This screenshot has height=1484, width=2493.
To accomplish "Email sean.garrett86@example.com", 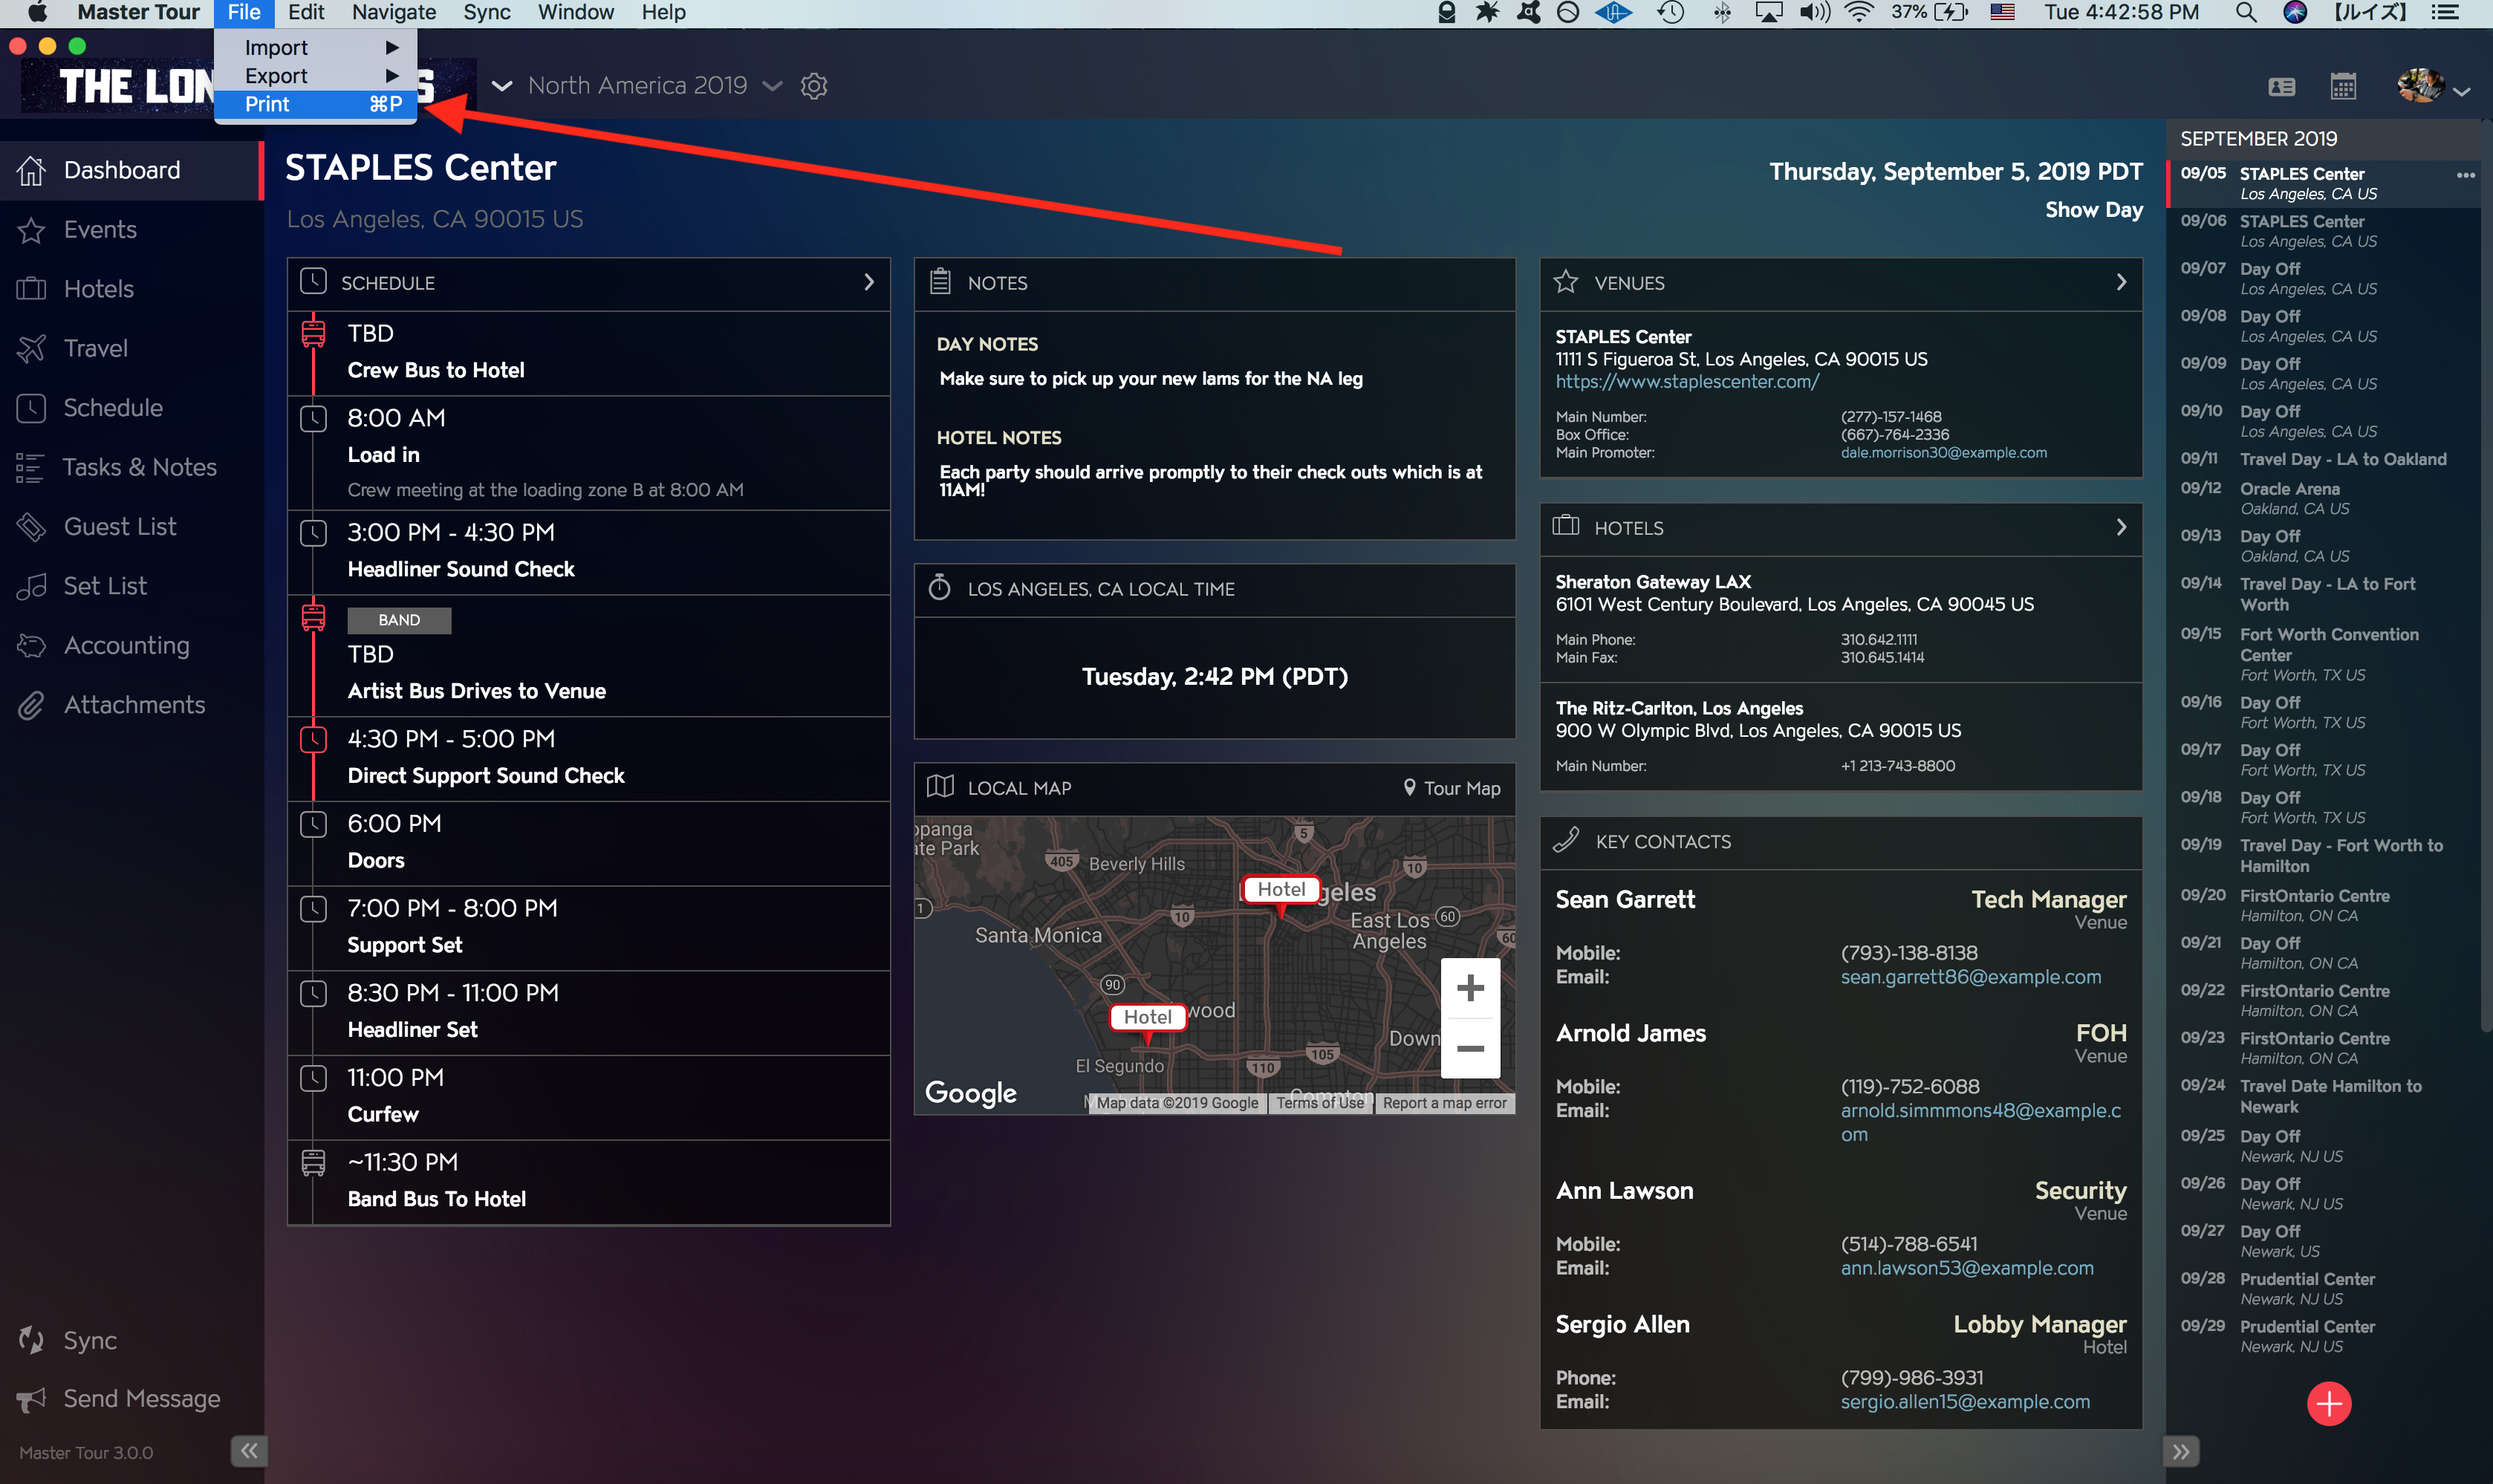I will (1970, 977).
